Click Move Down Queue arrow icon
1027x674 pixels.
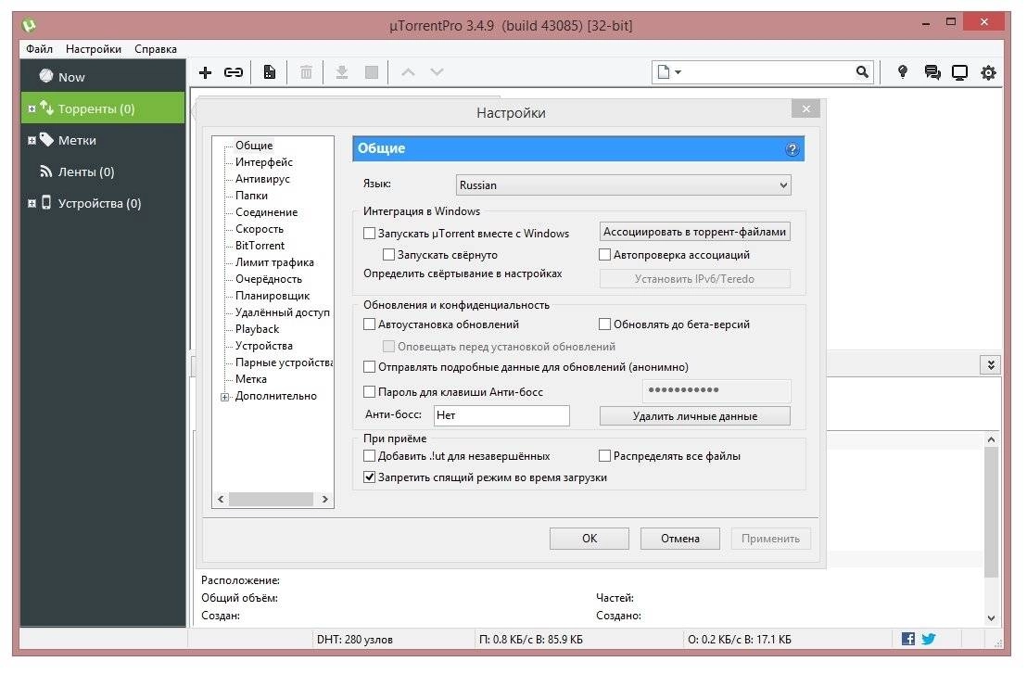(437, 72)
